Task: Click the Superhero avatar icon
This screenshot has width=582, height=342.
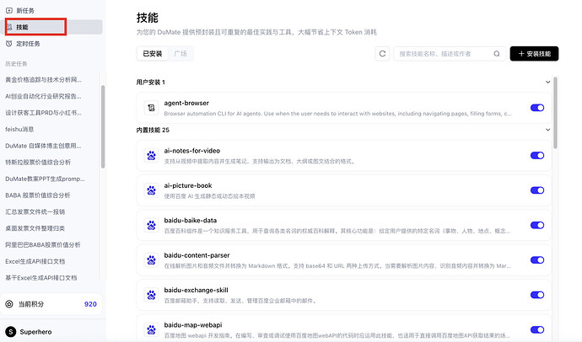Action: [x=9, y=330]
